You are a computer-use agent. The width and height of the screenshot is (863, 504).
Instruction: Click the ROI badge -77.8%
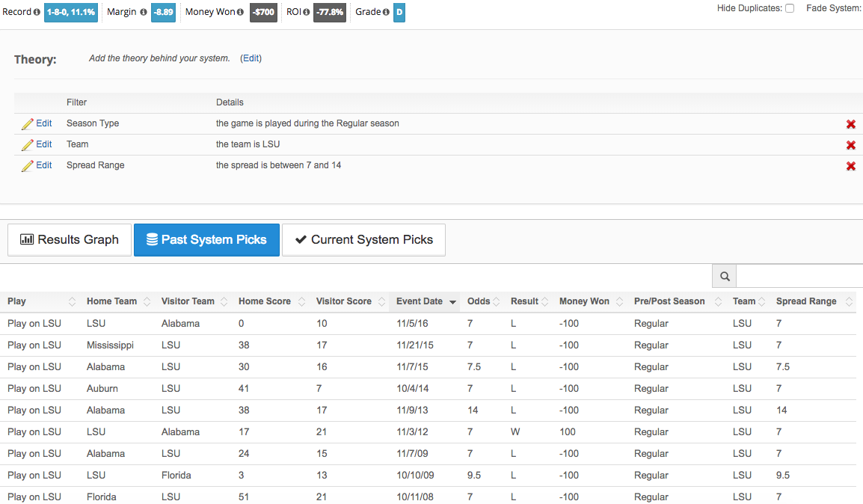click(330, 12)
